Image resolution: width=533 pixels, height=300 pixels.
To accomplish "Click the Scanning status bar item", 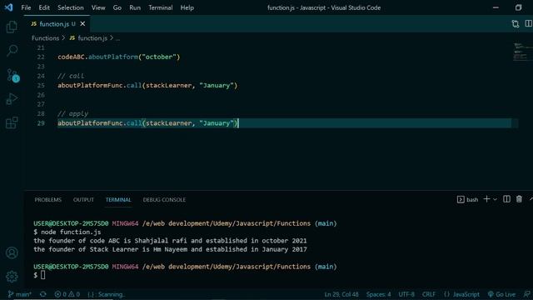I will 106,294.
